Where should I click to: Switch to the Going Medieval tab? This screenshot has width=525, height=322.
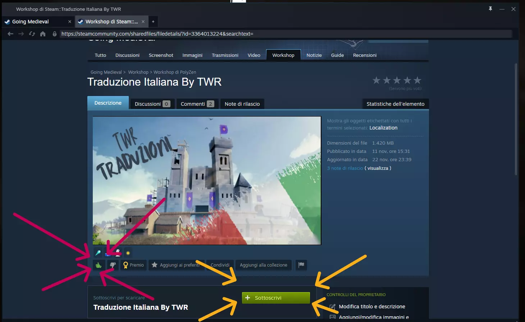(x=38, y=22)
